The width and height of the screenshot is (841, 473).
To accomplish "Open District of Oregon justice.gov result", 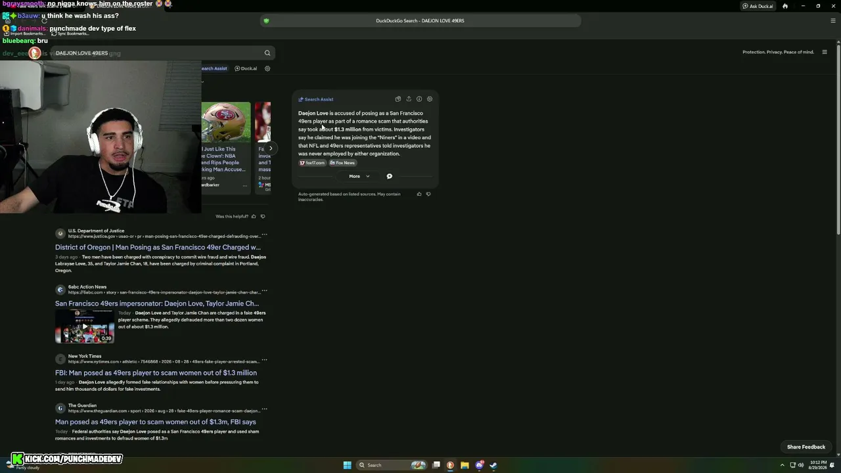I will [158, 248].
